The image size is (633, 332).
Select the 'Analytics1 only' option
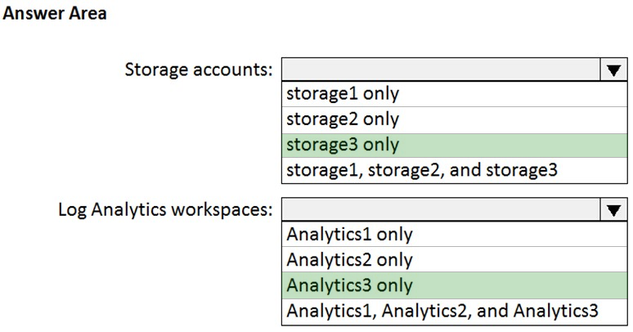point(455,234)
